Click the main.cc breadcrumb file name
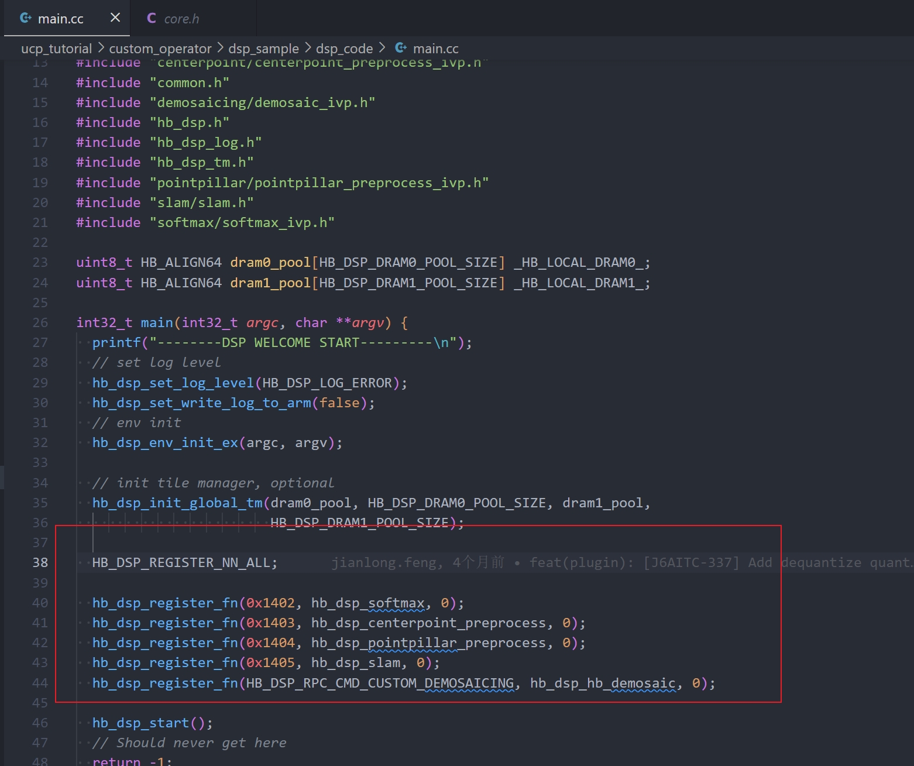The height and width of the screenshot is (766, 914). pyautogui.click(x=435, y=49)
